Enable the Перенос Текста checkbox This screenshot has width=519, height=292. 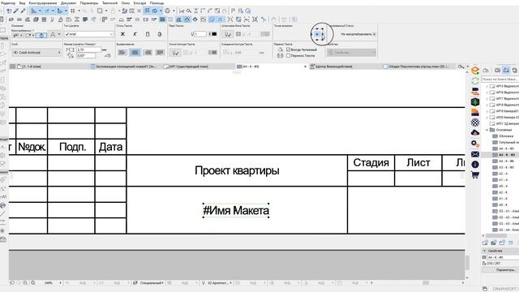point(289,56)
